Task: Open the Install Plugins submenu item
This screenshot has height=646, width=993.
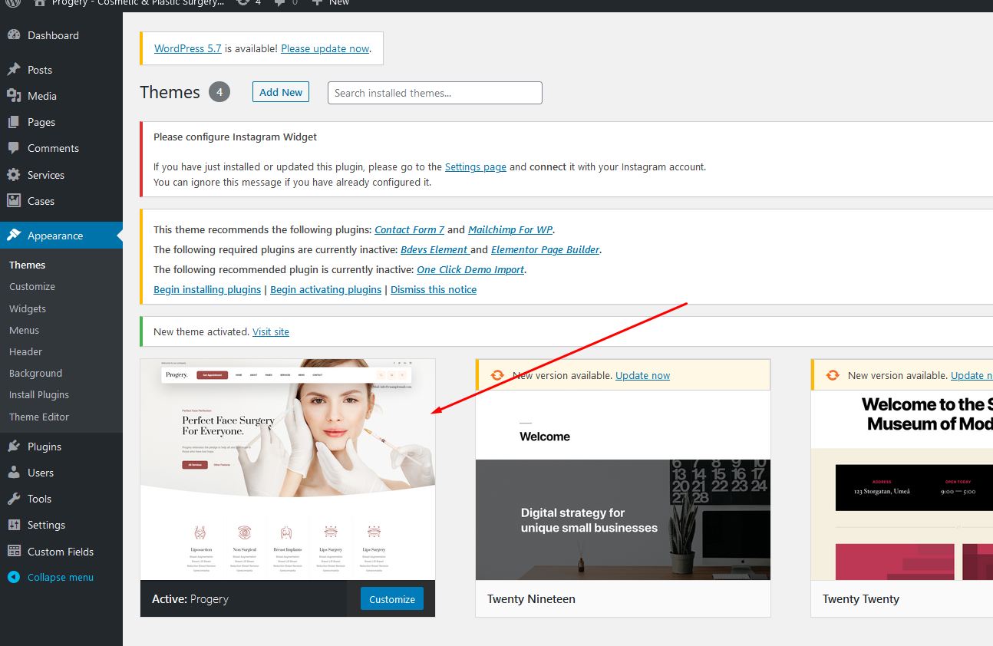Action: [x=39, y=394]
